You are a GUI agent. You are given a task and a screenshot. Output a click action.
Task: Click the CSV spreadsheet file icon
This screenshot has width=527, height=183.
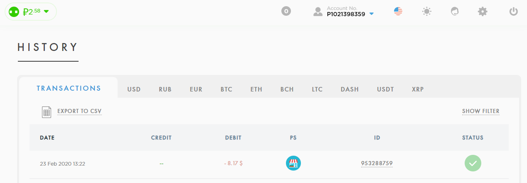[47, 112]
